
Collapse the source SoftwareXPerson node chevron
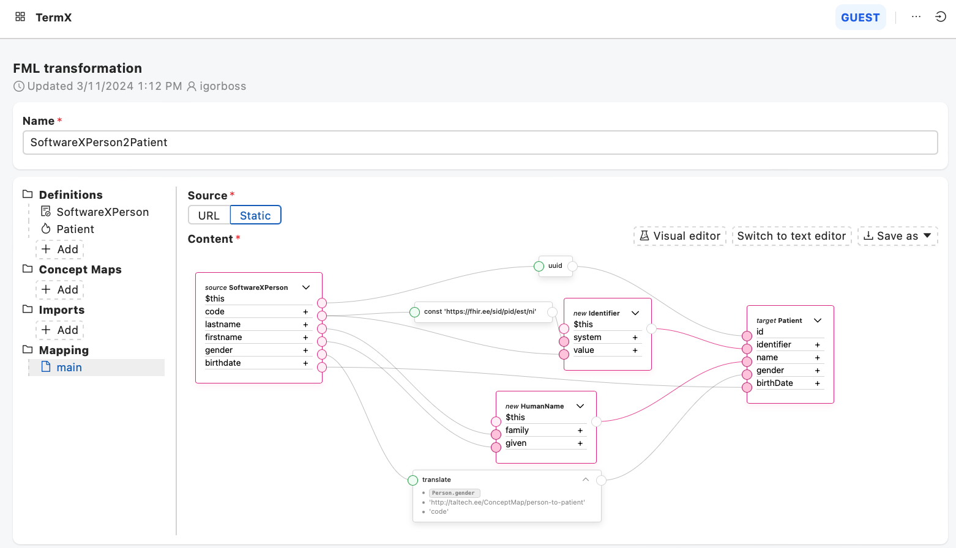click(x=306, y=287)
